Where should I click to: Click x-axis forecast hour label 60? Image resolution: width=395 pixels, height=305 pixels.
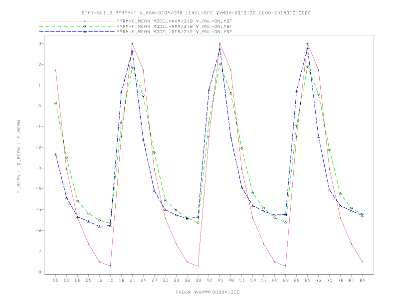[x=275, y=280]
